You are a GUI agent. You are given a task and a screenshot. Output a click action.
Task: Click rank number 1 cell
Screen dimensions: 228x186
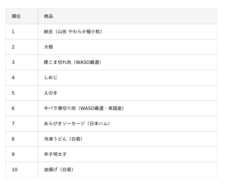coord(22,32)
